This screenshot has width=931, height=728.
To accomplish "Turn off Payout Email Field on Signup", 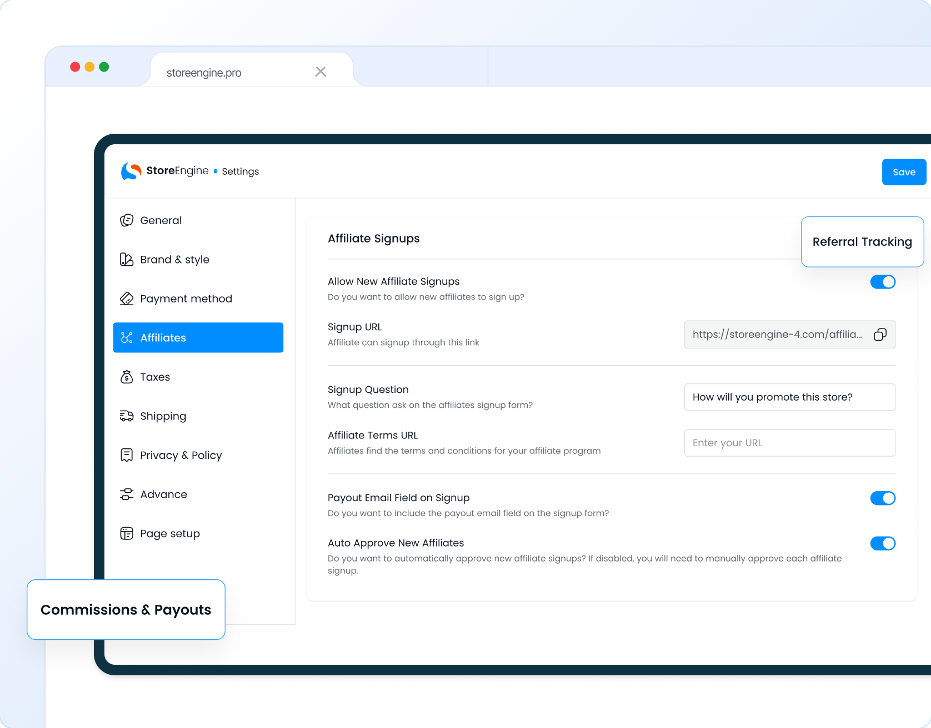I will [x=883, y=498].
